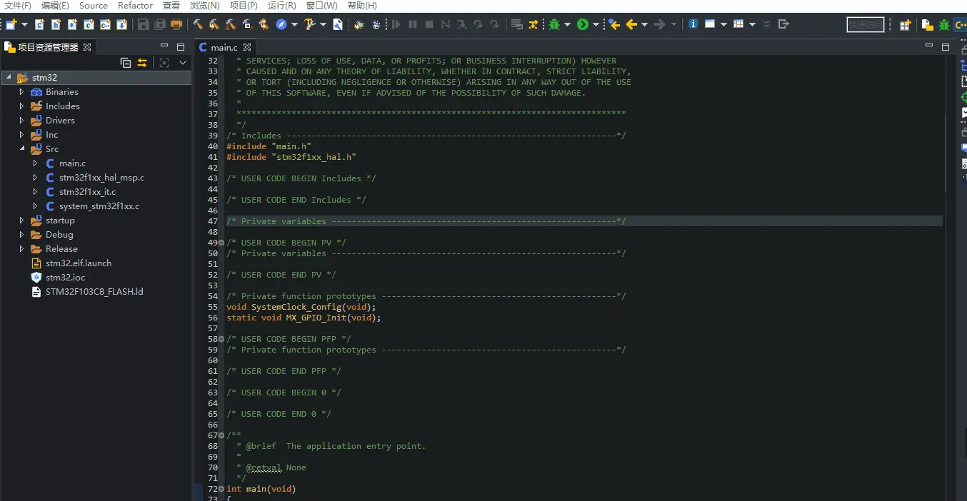
Task: Switch to the Debug perspective icon
Action: [x=944, y=25]
